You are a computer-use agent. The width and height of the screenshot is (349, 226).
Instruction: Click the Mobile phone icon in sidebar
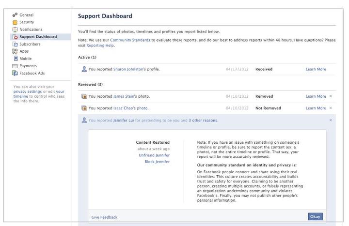15,59
